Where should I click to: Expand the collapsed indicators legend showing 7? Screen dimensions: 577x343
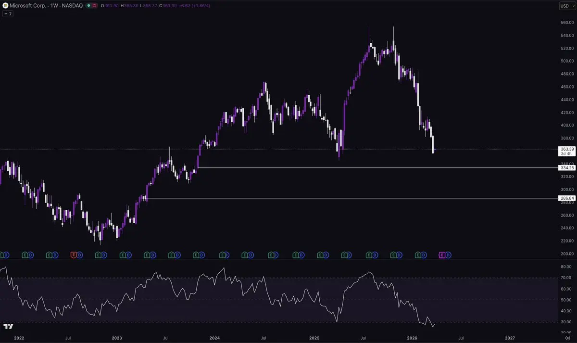[x=8, y=14]
